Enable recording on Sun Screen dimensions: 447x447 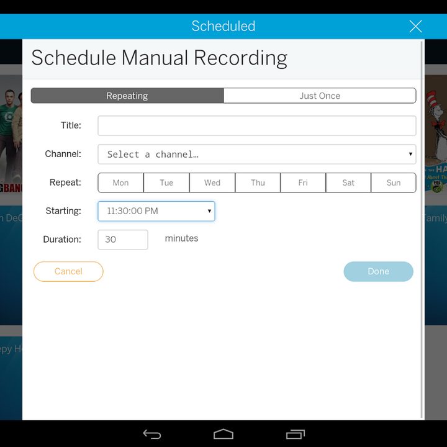coord(394,183)
